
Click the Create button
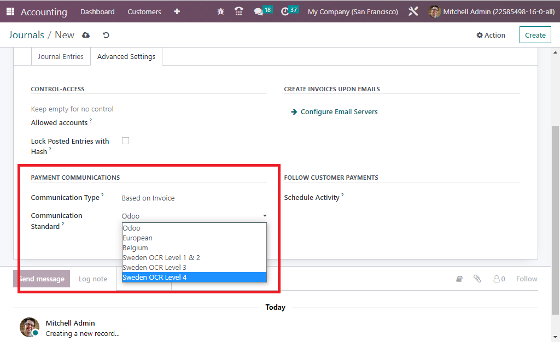pyautogui.click(x=535, y=35)
